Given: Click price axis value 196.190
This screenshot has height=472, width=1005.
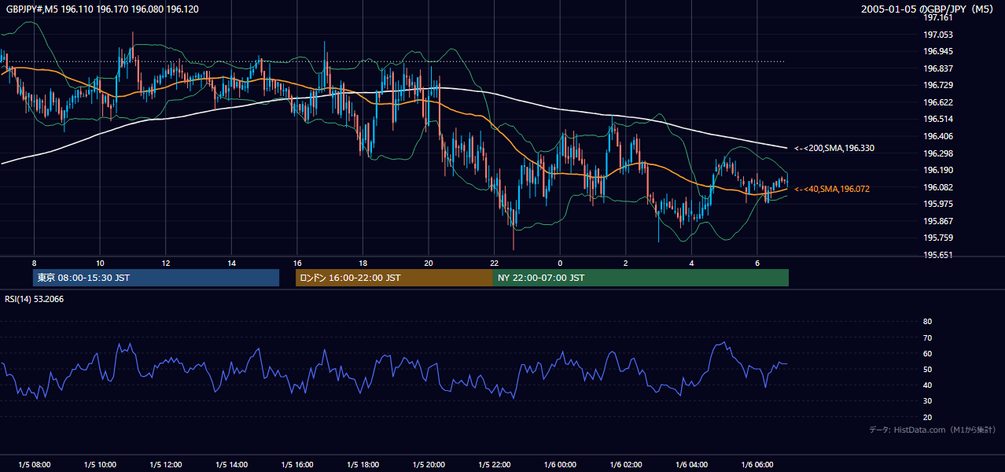Looking at the screenshot, I should (x=937, y=170).
